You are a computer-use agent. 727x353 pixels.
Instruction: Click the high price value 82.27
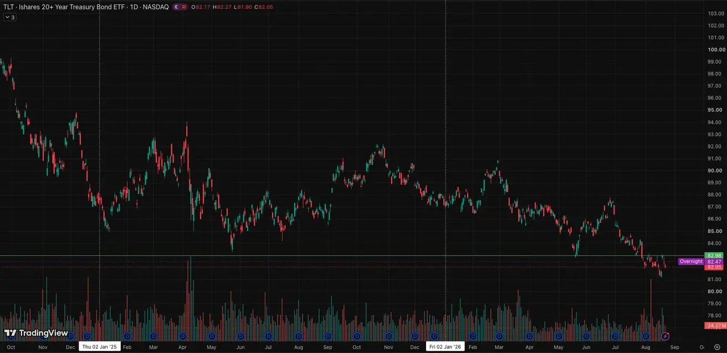(x=224, y=7)
